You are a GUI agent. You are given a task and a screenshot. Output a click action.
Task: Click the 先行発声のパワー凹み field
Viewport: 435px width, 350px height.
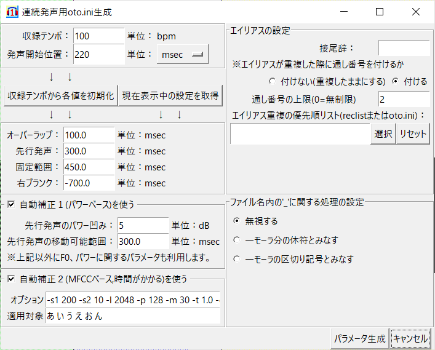[x=143, y=225]
